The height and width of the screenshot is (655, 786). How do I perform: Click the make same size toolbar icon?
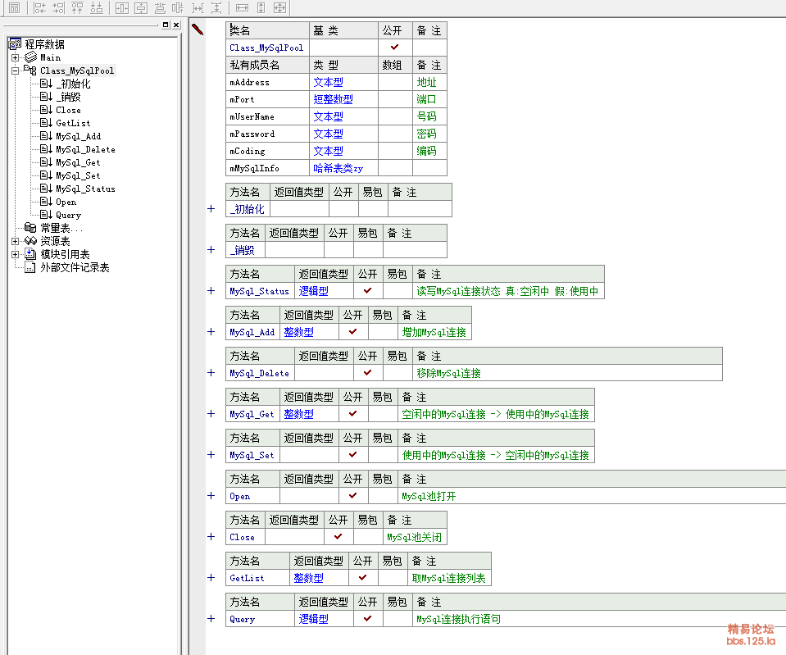pos(279,7)
